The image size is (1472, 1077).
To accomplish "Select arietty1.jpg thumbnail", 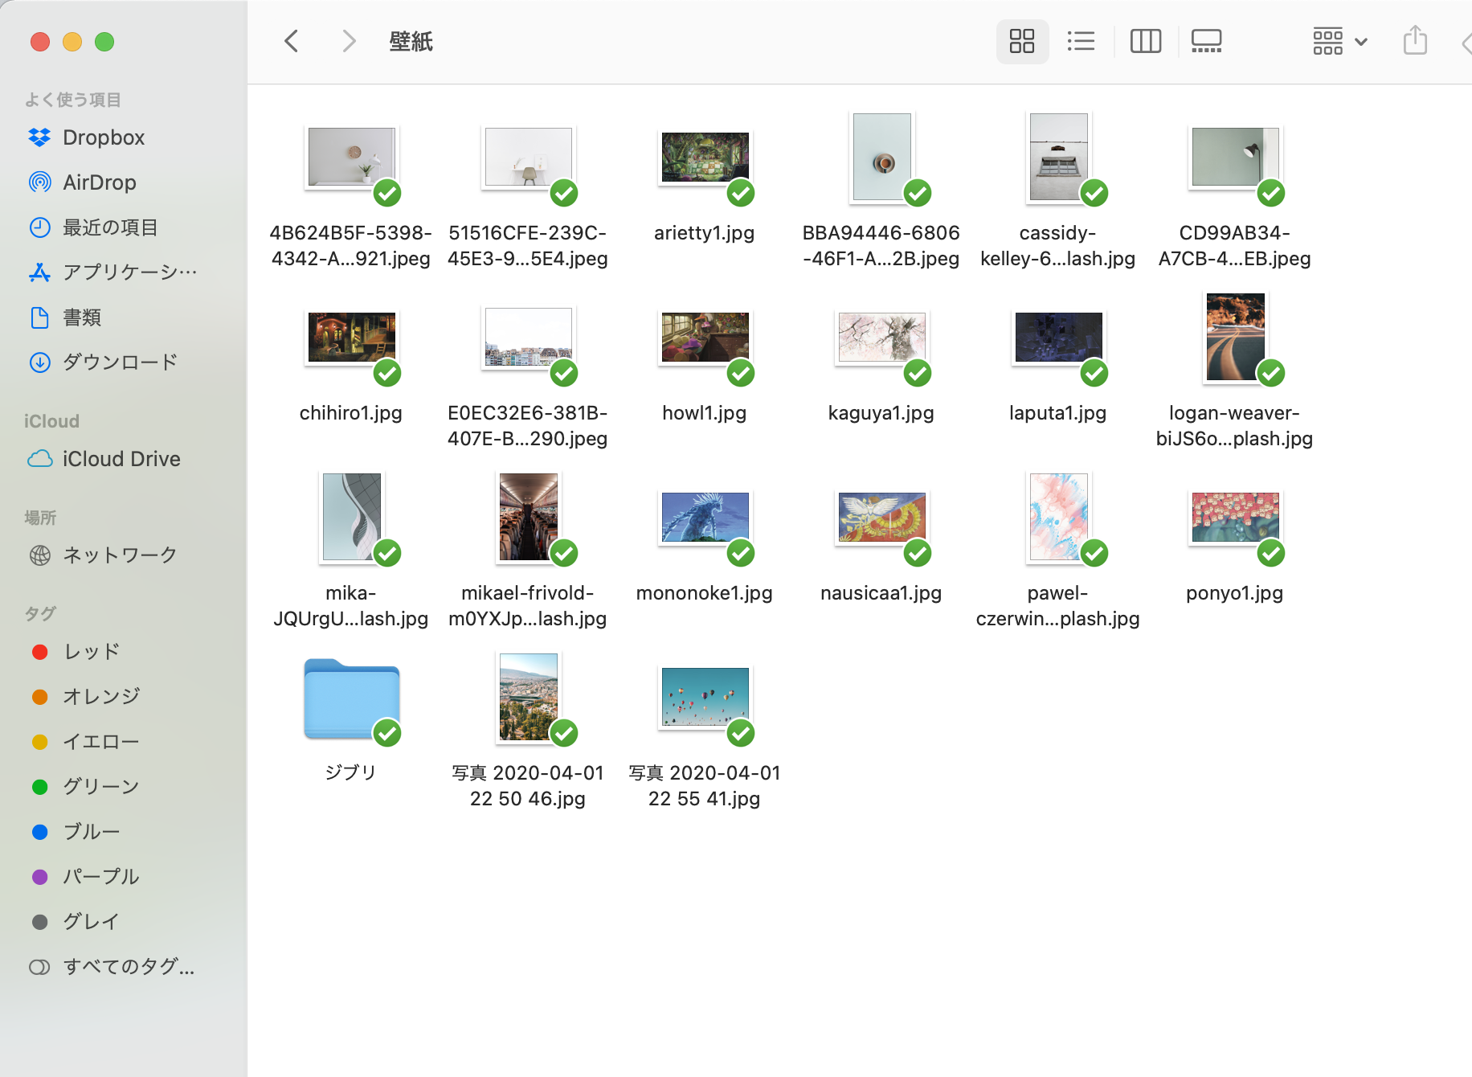I will (705, 157).
